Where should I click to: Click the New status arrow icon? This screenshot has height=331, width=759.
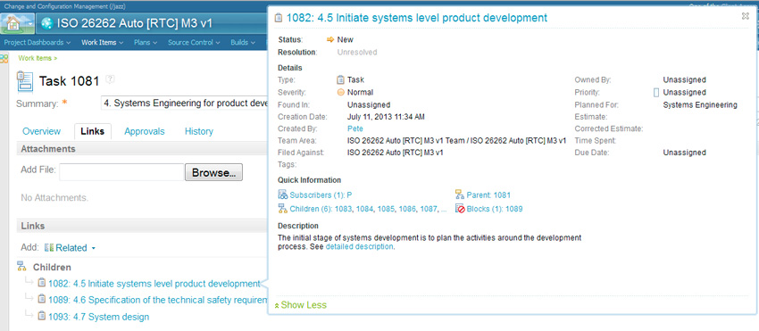click(x=330, y=39)
